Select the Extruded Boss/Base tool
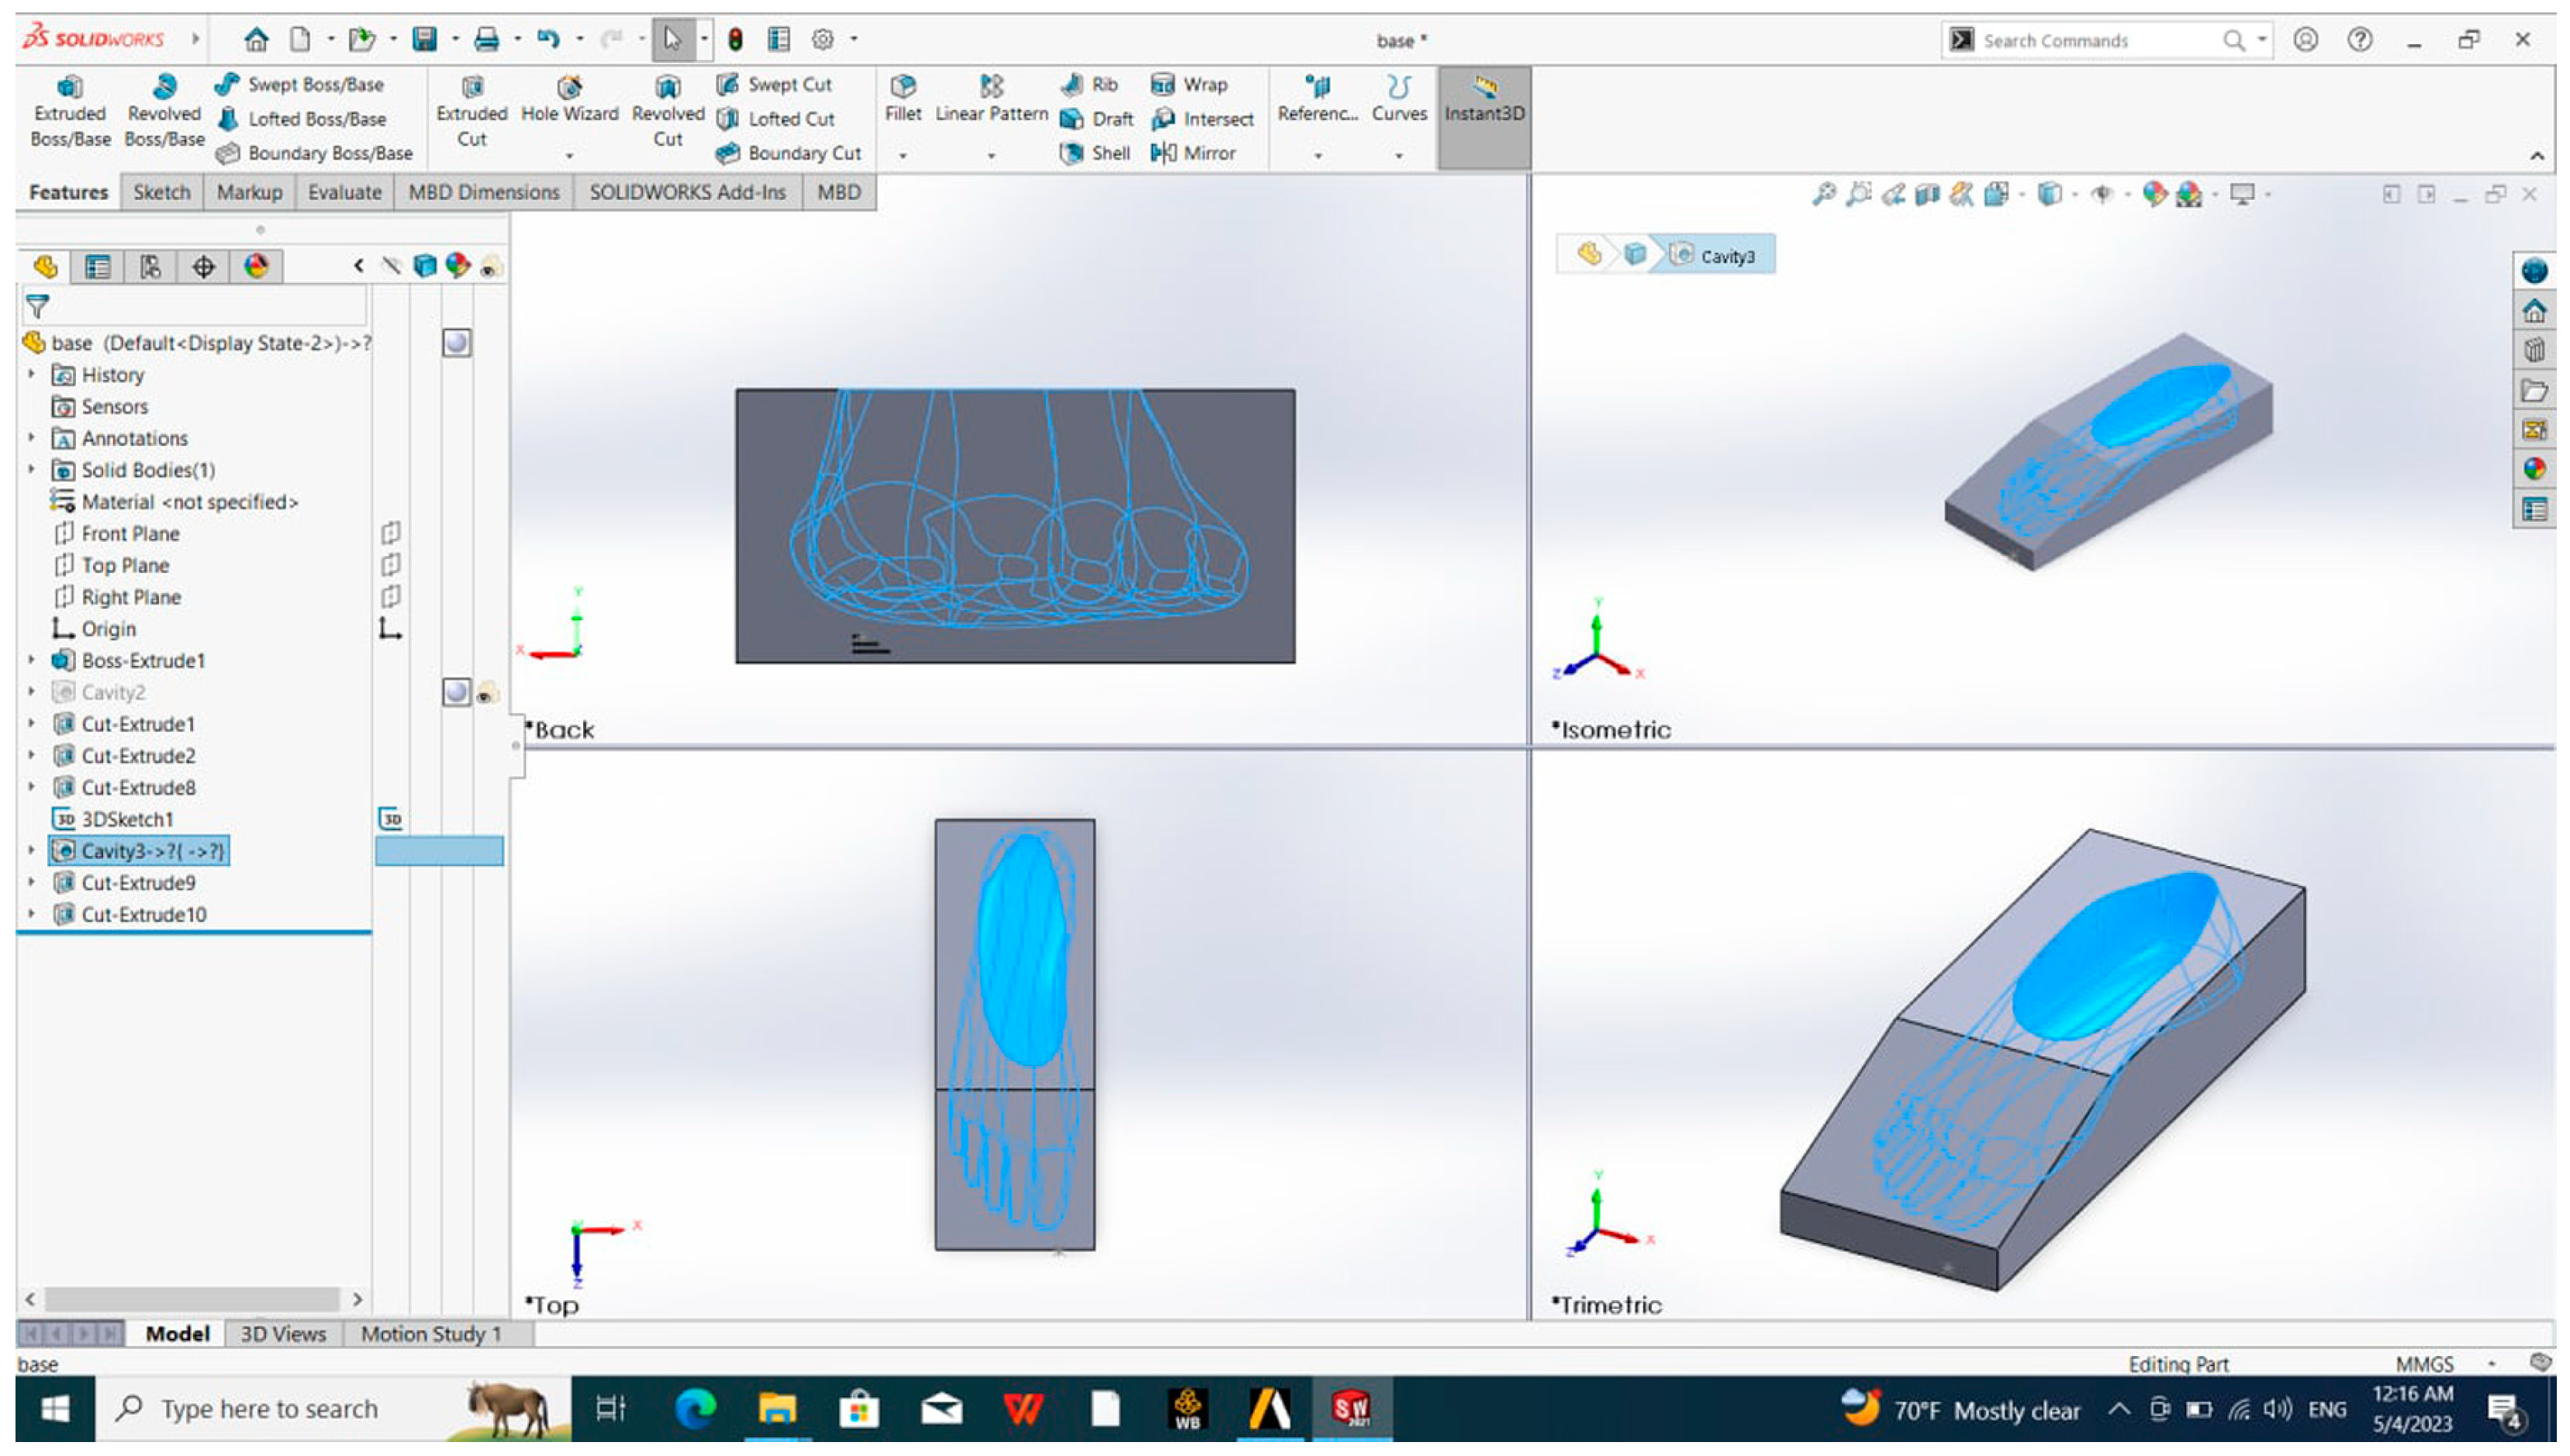Viewport: 2570px width, 1456px height. (x=70, y=111)
